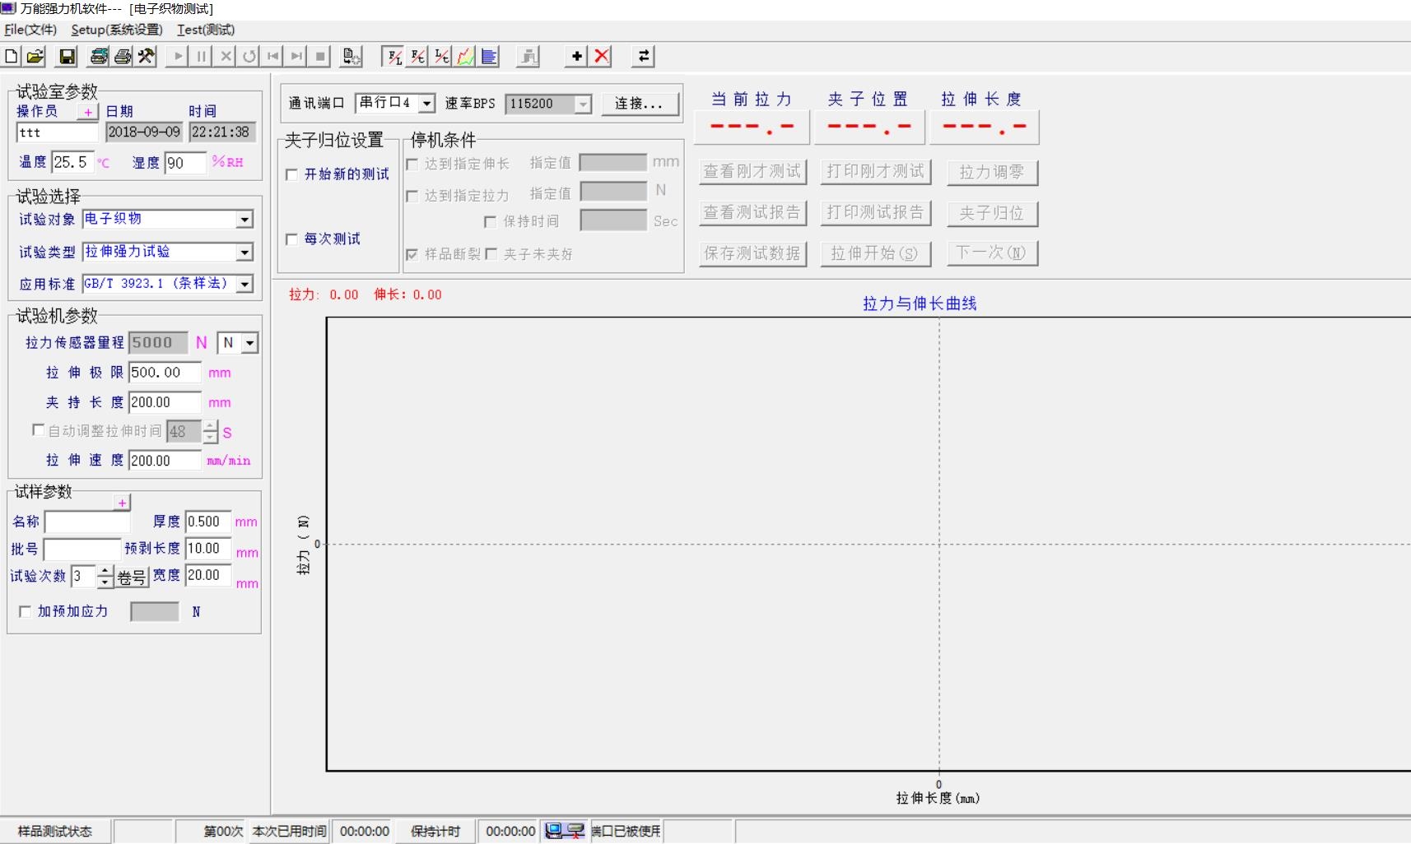1411x844 pixels.
Task: Click the new file toolbar icon
Action: coord(12,56)
